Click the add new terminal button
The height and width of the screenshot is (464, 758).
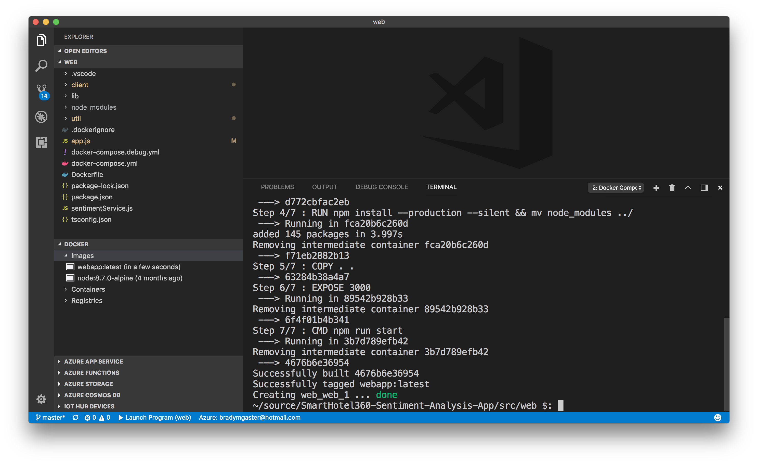tap(656, 188)
